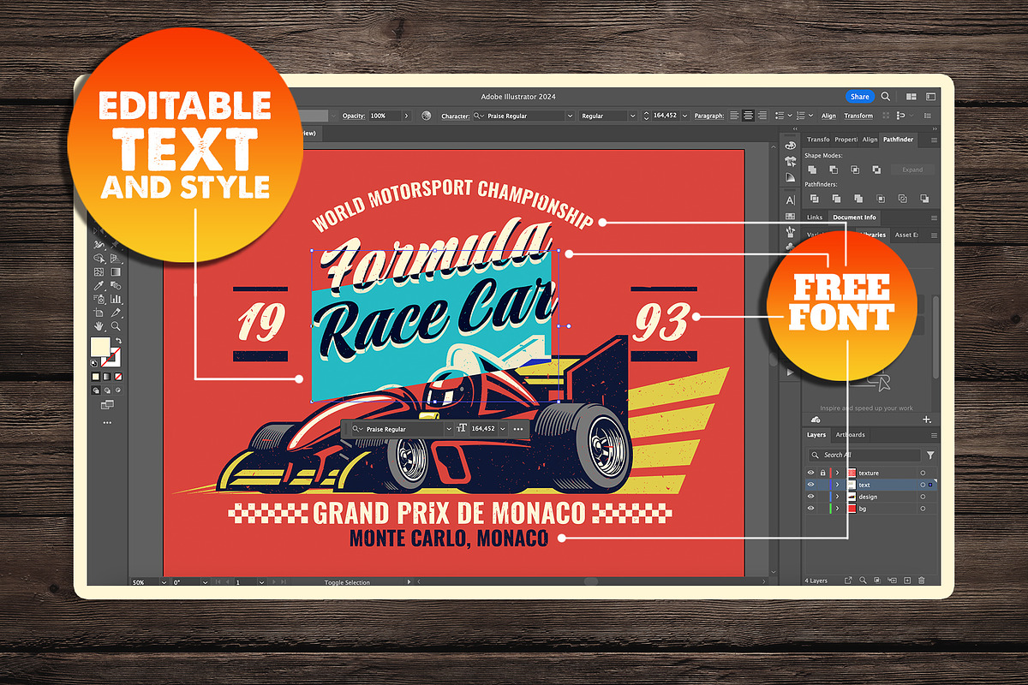This screenshot has width=1028, height=685.
Task: Open font style Regular dropdown
Action: pyautogui.click(x=633, y=116)
